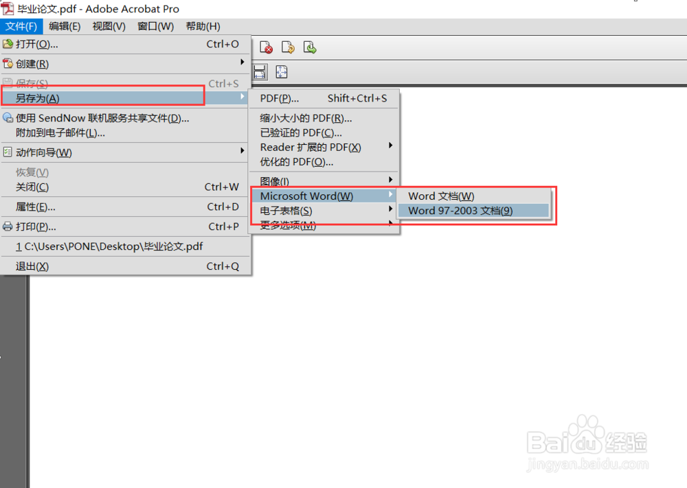Screen dimensions: 687x488
Task: Select fit one full page view
Action: click(x=281, y=72)
